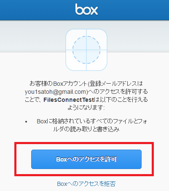Allow access with Boxへのアクセスを許可 button
Screen dimensions: 169x191
86,159
